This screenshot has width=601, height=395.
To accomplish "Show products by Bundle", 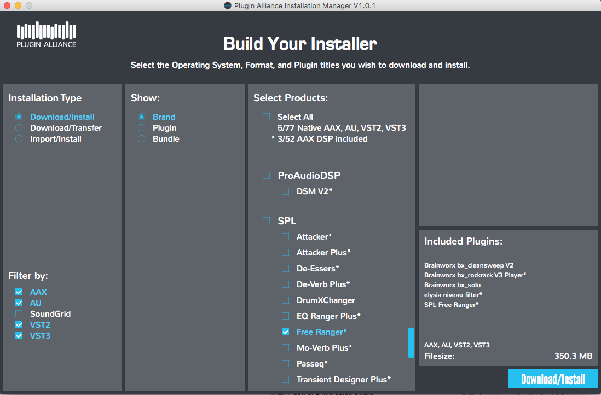I will coord(141,139).
